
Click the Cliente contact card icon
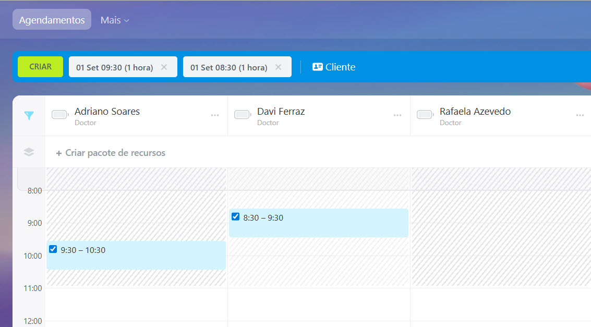tap(317, 67)
